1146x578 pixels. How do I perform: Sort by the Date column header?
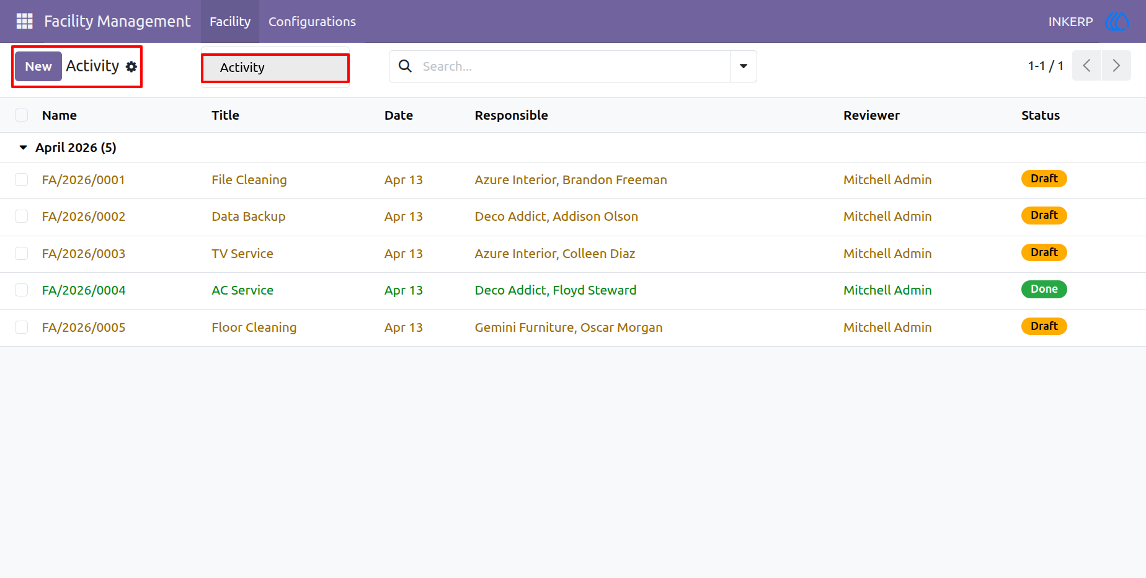(x=399, y=115)
